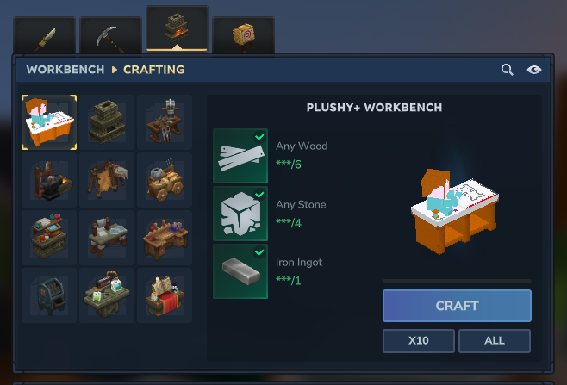Open the recipe search magnifier
This screenshot has height=385, width=567.
(507, 70)
